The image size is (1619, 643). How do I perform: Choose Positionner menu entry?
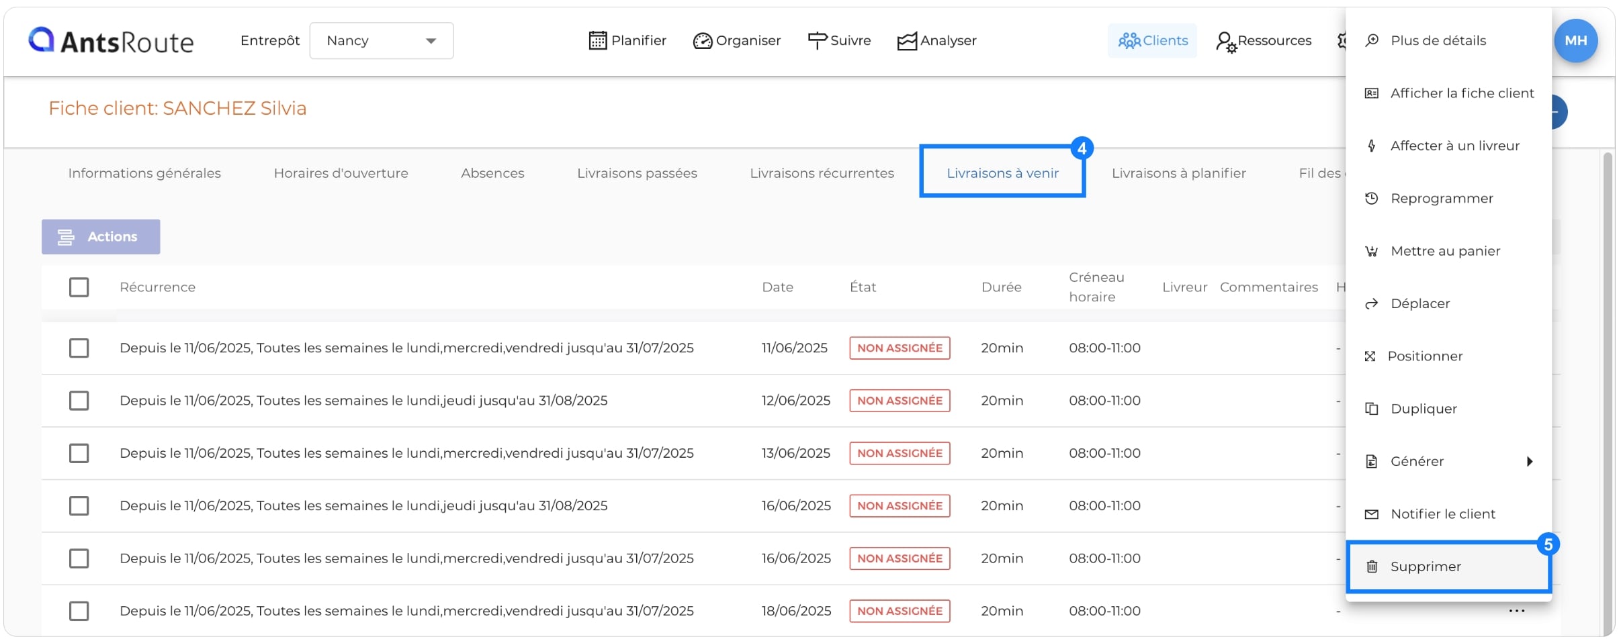pos(1448,356)
